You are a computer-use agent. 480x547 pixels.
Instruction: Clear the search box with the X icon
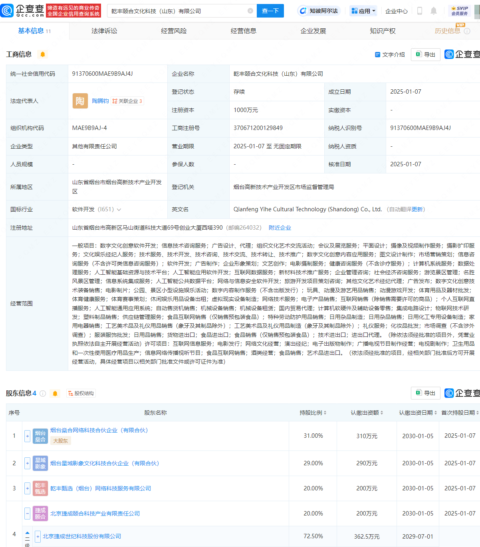[250, 11]
